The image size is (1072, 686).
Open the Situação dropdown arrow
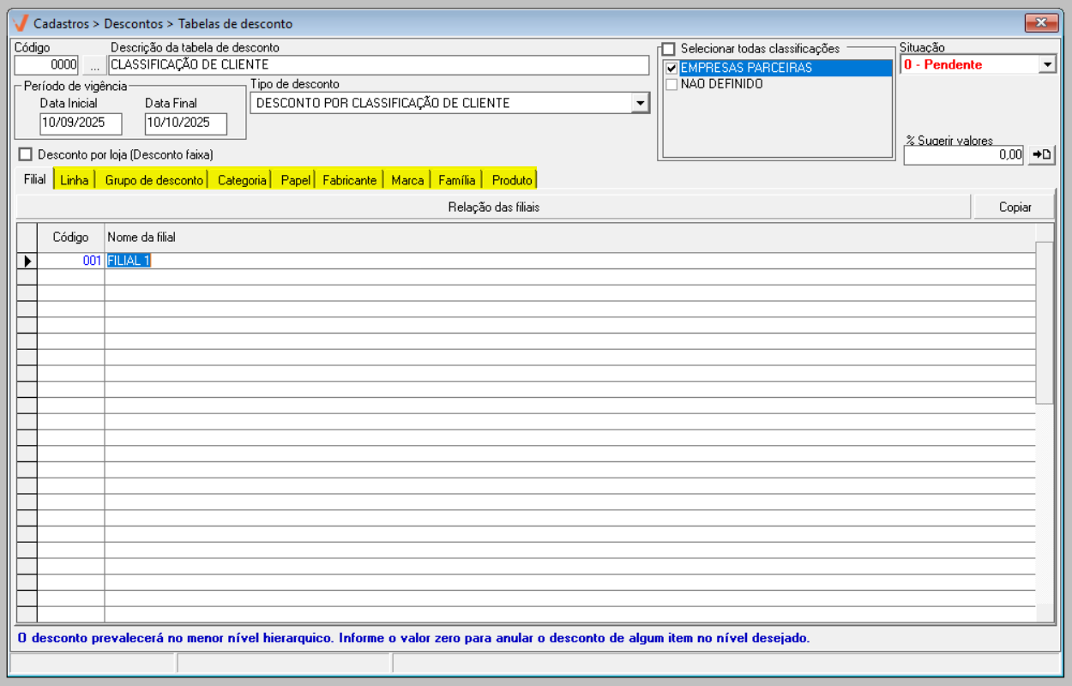(1047, 64)
